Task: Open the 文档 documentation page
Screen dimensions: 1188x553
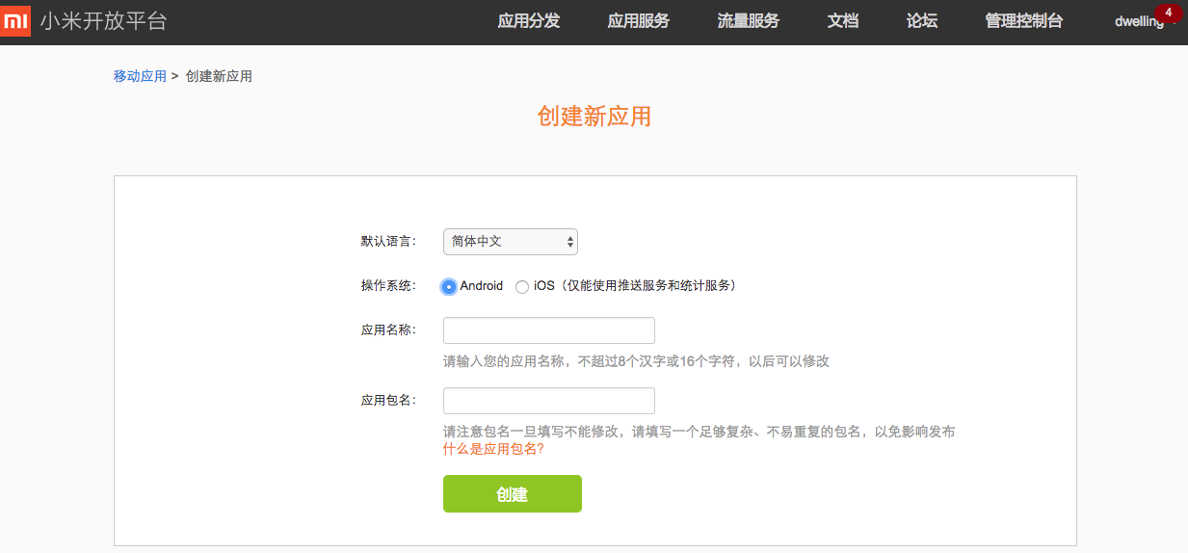Action: (842, 21)
